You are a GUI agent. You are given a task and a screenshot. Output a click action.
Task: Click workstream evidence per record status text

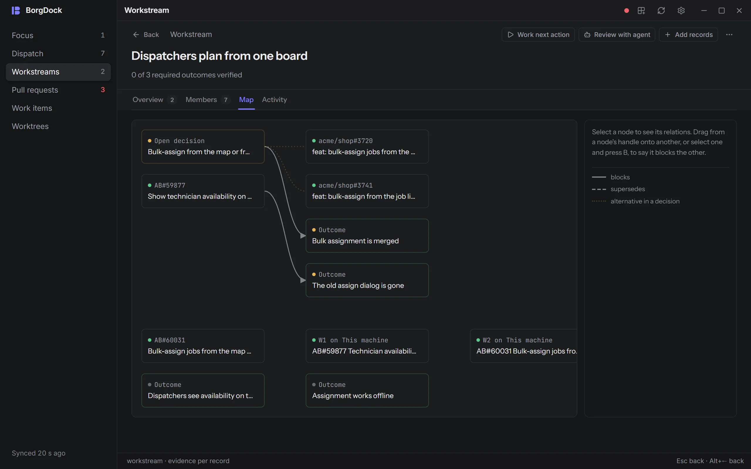pyautogui.click(x=178, y=461)
